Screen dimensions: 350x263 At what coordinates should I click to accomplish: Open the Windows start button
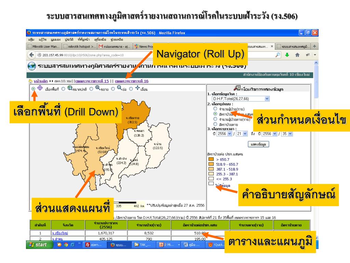(40, 245)
